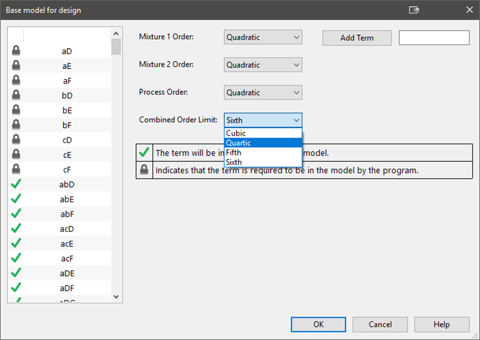Click the lock icon beside bE term
480x340 pixels.
(16, 111)
